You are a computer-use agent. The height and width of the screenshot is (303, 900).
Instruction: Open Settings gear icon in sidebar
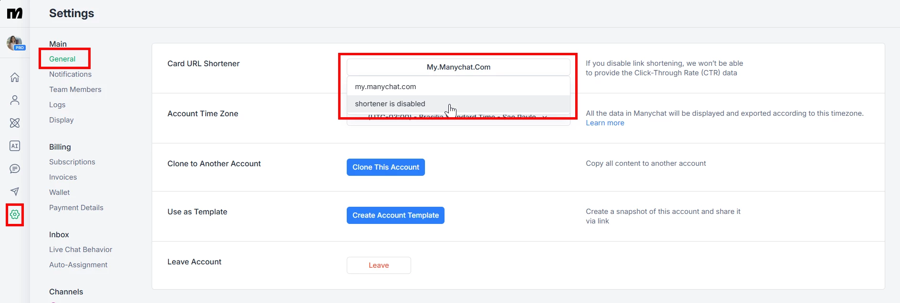click(15, 214)
